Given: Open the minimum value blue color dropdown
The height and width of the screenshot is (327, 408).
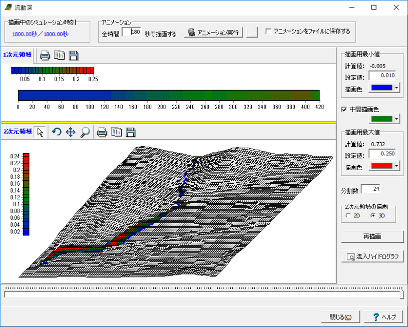Looking at the screenshot, I should click(x=397, y=88).
